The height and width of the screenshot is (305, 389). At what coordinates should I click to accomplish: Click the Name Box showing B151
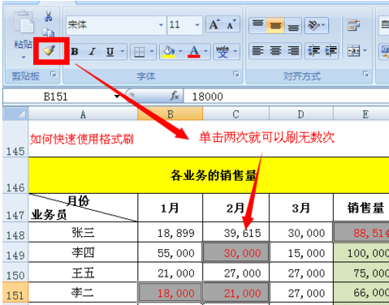coord(56,97)
